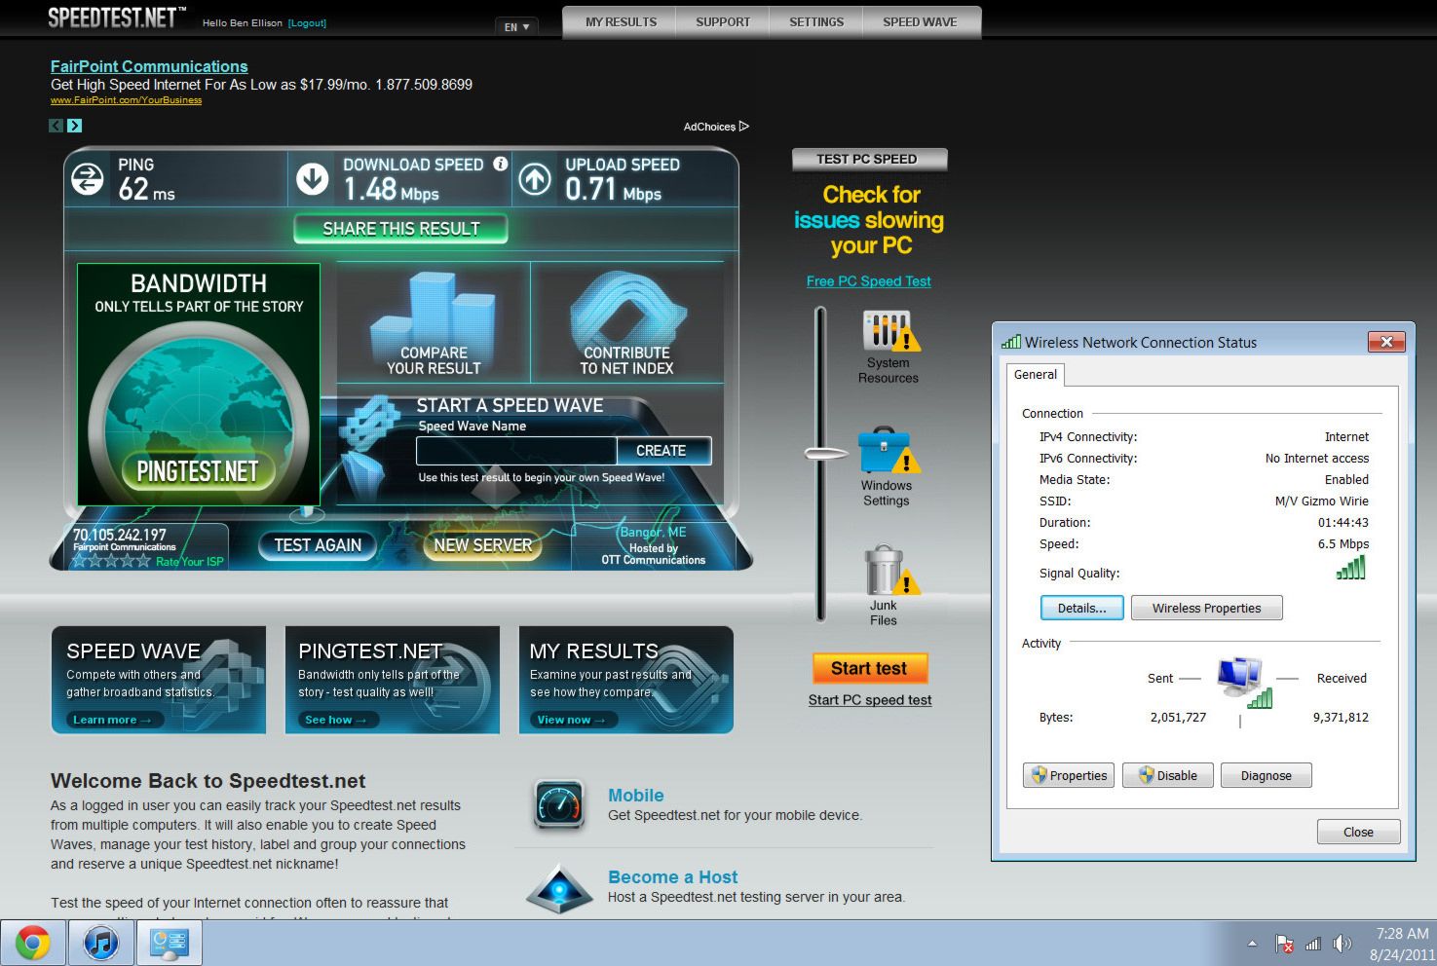1437x966 pixels.
Task: Click the 70.105.242.197 IP address text
Action: tap(119, 535)
